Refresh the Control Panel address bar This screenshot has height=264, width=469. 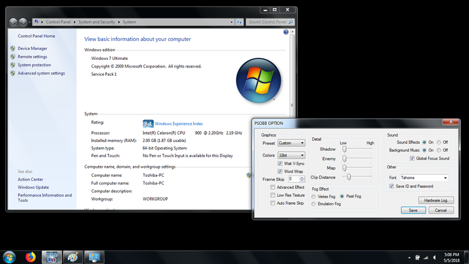pyautogui.click(x=239, y=22)
